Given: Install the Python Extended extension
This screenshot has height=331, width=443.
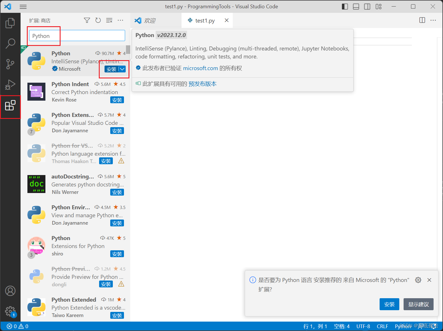Looking at the screenshot, I should pyautogui.click(x=117, y=315).
